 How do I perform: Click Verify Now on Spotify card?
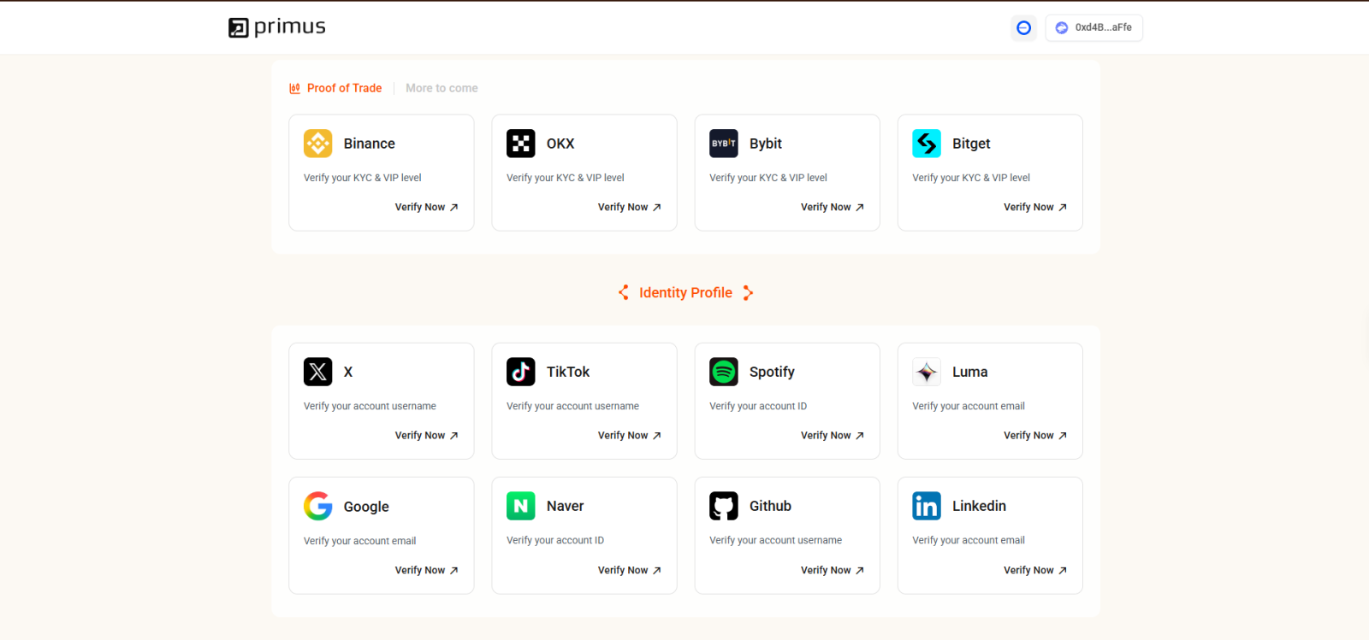[x=832, y=435]
